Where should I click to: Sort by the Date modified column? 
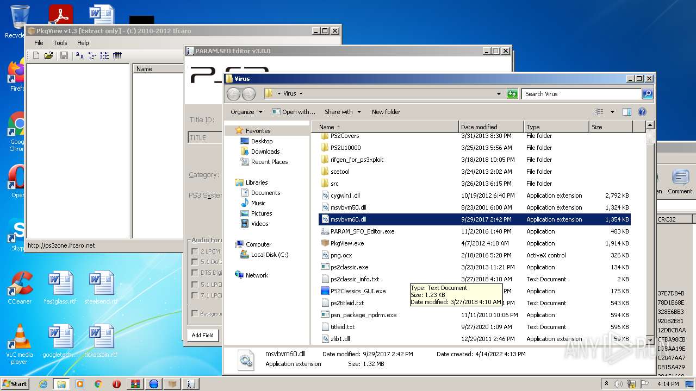pos(491,127)
